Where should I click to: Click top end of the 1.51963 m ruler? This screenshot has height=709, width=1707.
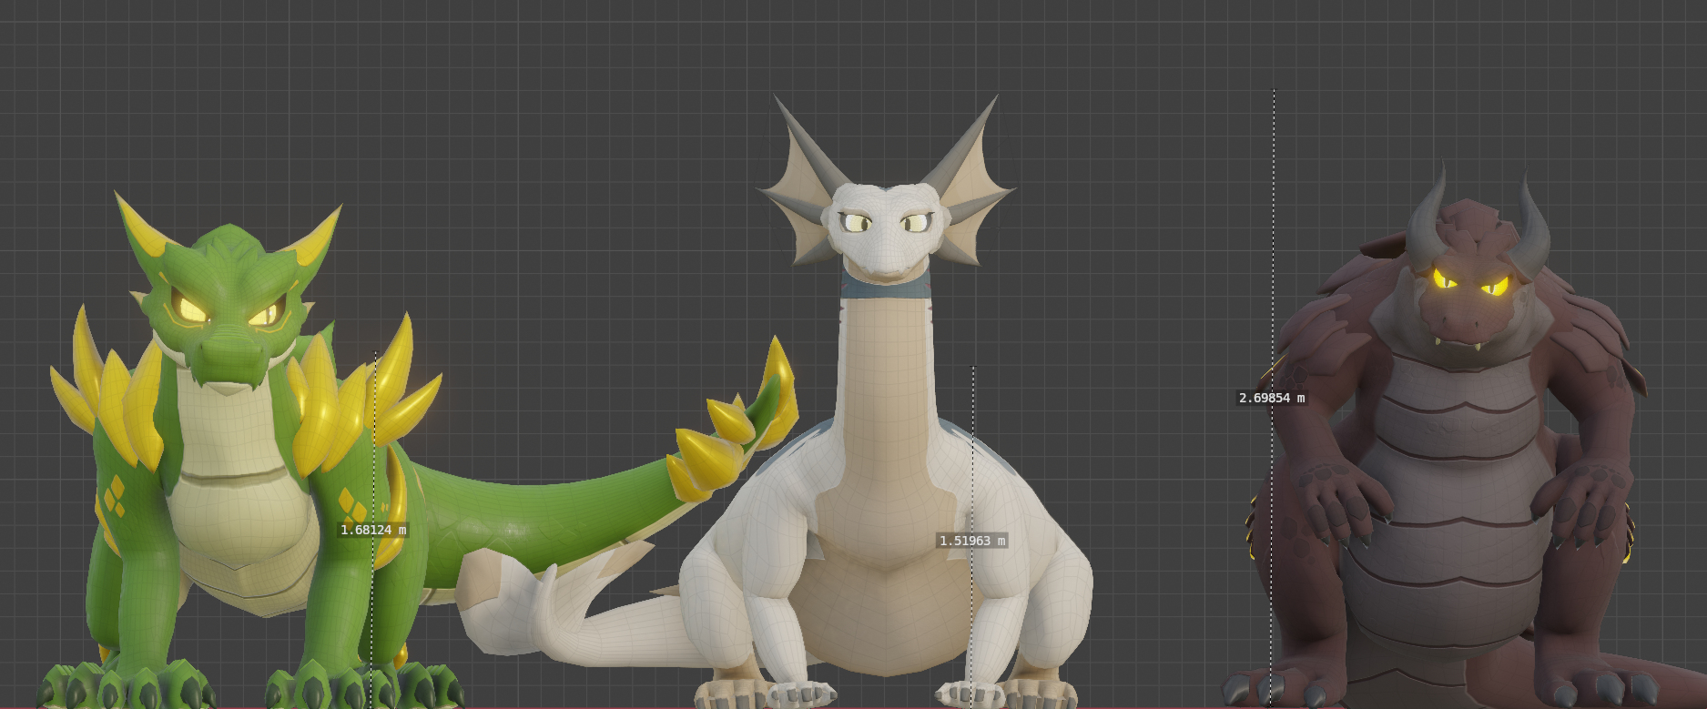973,368
